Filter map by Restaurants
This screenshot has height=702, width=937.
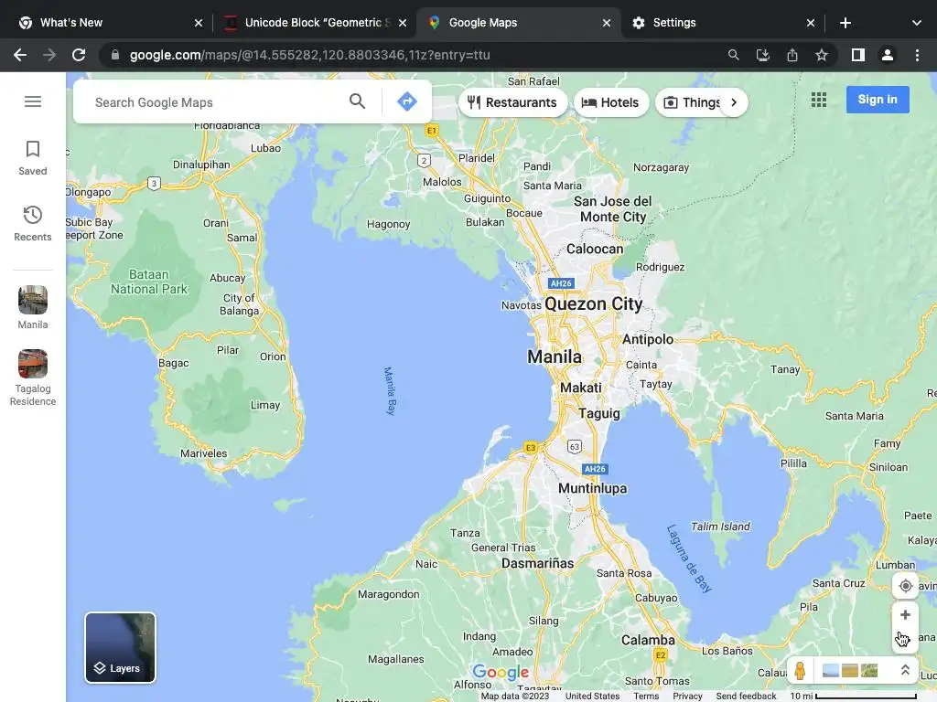click(x=512, y=102)
